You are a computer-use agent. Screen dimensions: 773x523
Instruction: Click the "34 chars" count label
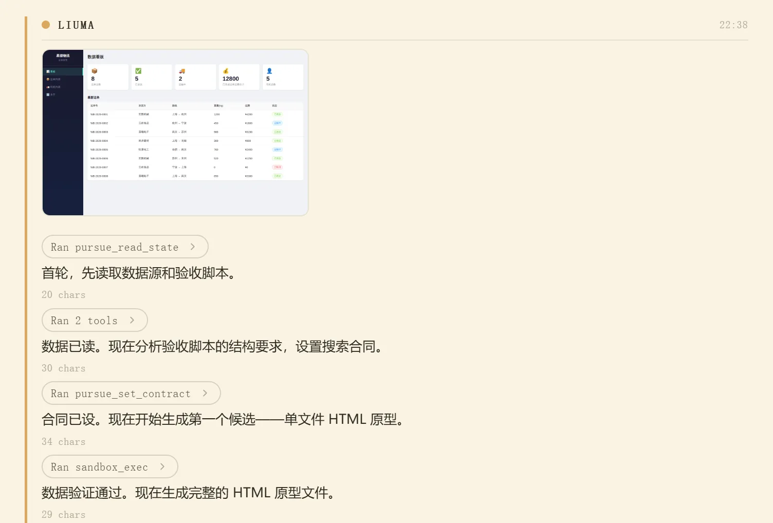(x=64, y=442)
